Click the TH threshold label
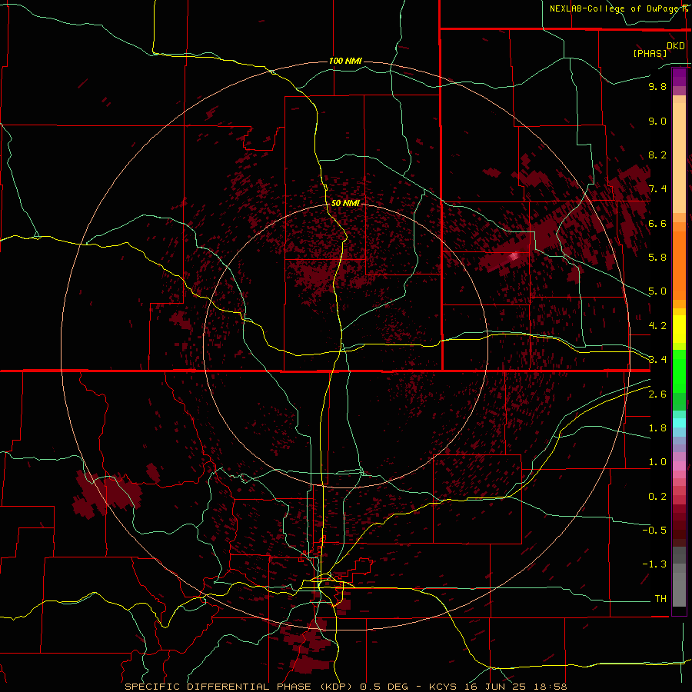The image size is (692, 692). point(660,599)
